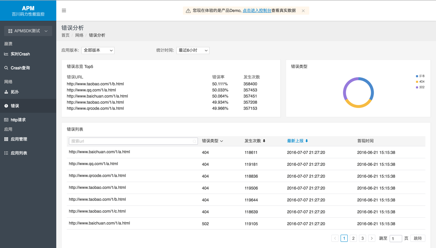Screen dimensions: 436x248
Task: Go to page 2 of the error list
Action: point(353,238)
